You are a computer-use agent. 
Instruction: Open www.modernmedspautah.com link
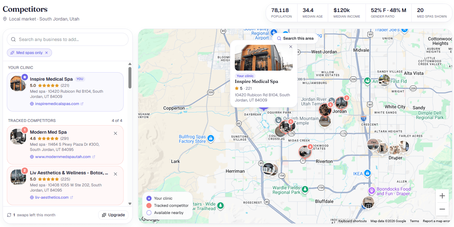tap(63, 157)
